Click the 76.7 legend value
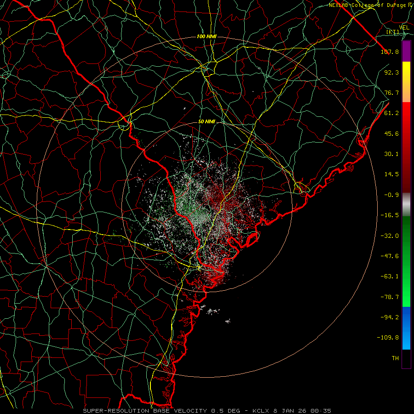This screenshot has width=414, height=414. (x=391, y=92)
